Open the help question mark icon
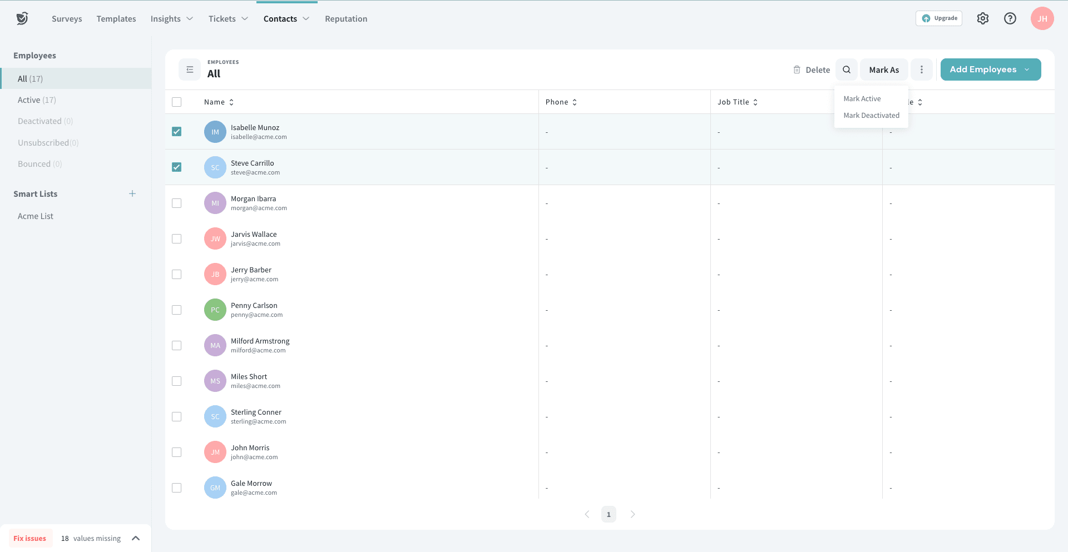1068x552 pixels. 1010,18
